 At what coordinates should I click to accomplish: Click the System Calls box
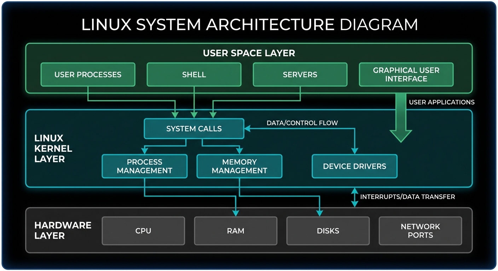[194, 129]
